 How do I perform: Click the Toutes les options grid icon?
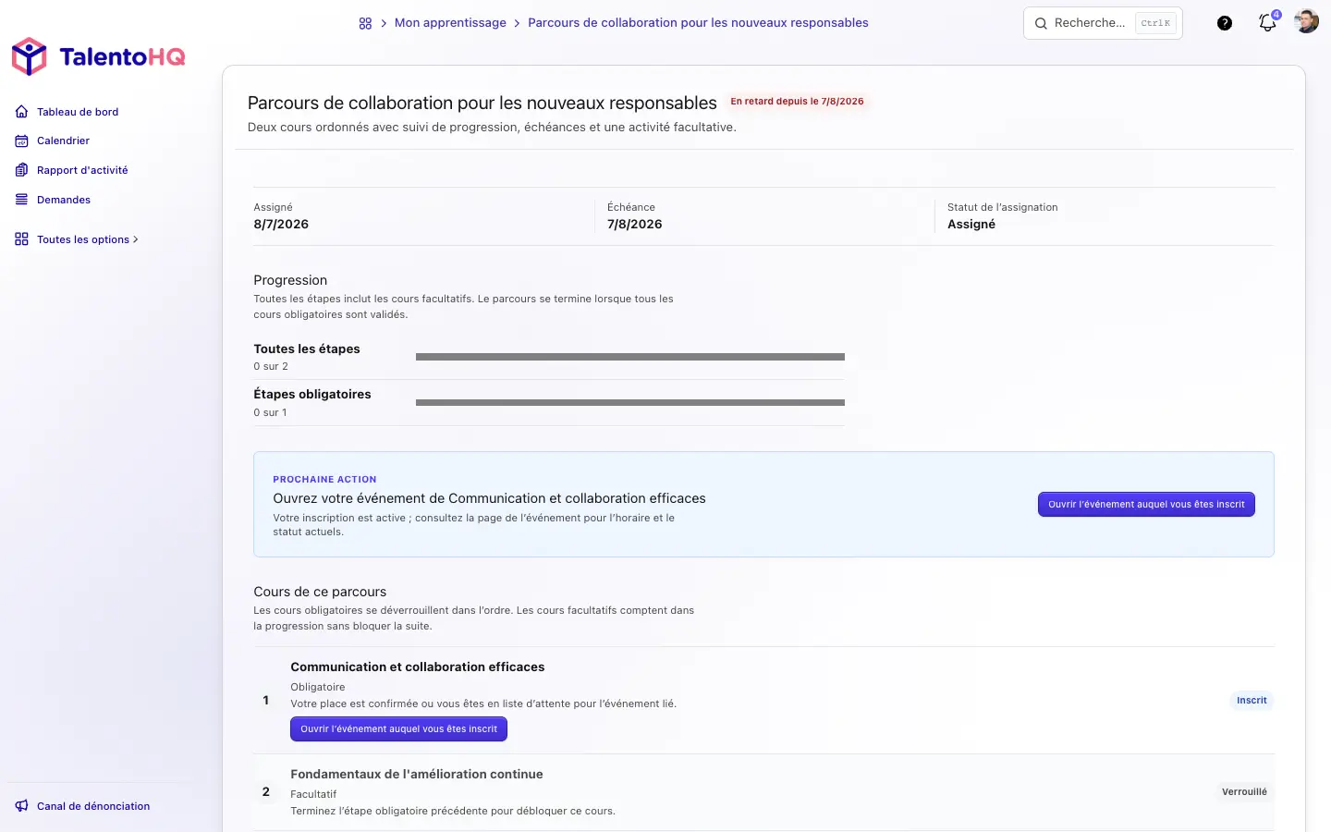(22, 239)
